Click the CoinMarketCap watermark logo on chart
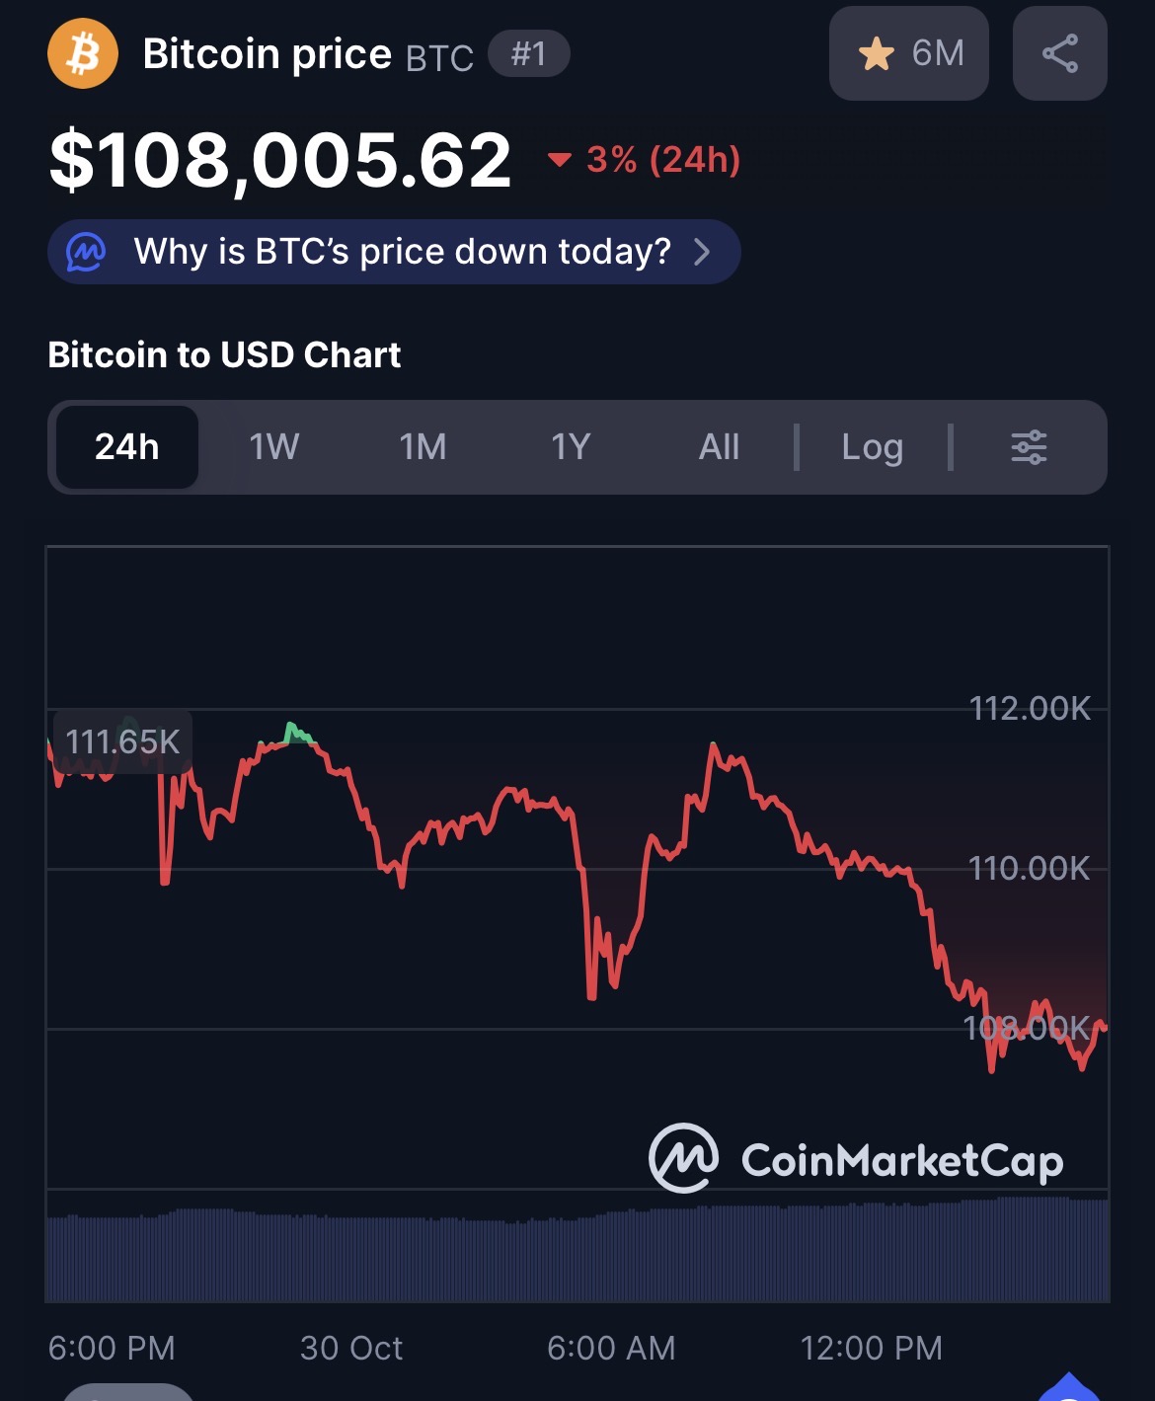 click(x=683, y=1158)
